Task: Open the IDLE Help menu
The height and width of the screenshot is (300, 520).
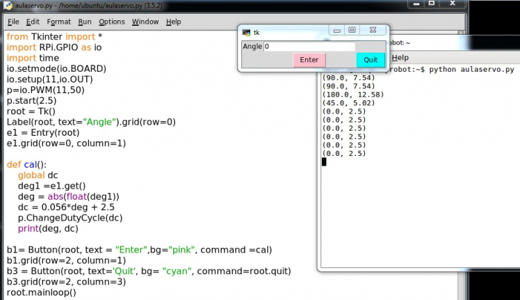Action: 173,22
